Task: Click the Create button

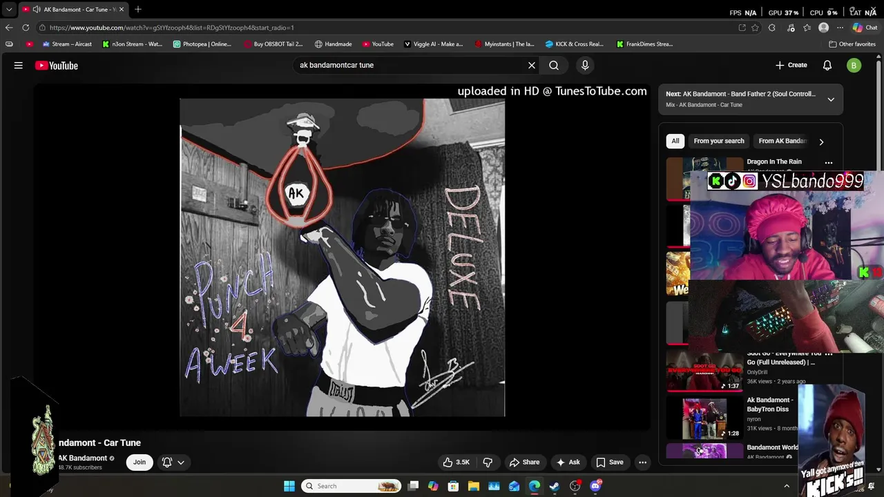Action: (x=791, y=65)
